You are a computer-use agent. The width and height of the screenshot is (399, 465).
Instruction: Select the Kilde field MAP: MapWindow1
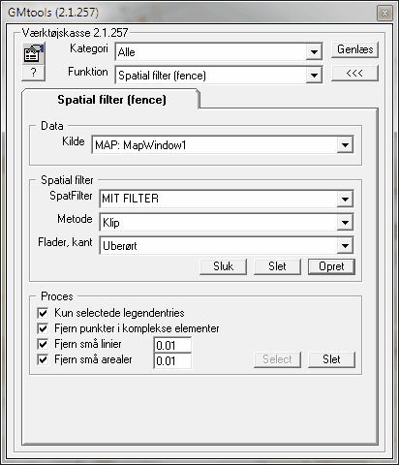(223, 145)
